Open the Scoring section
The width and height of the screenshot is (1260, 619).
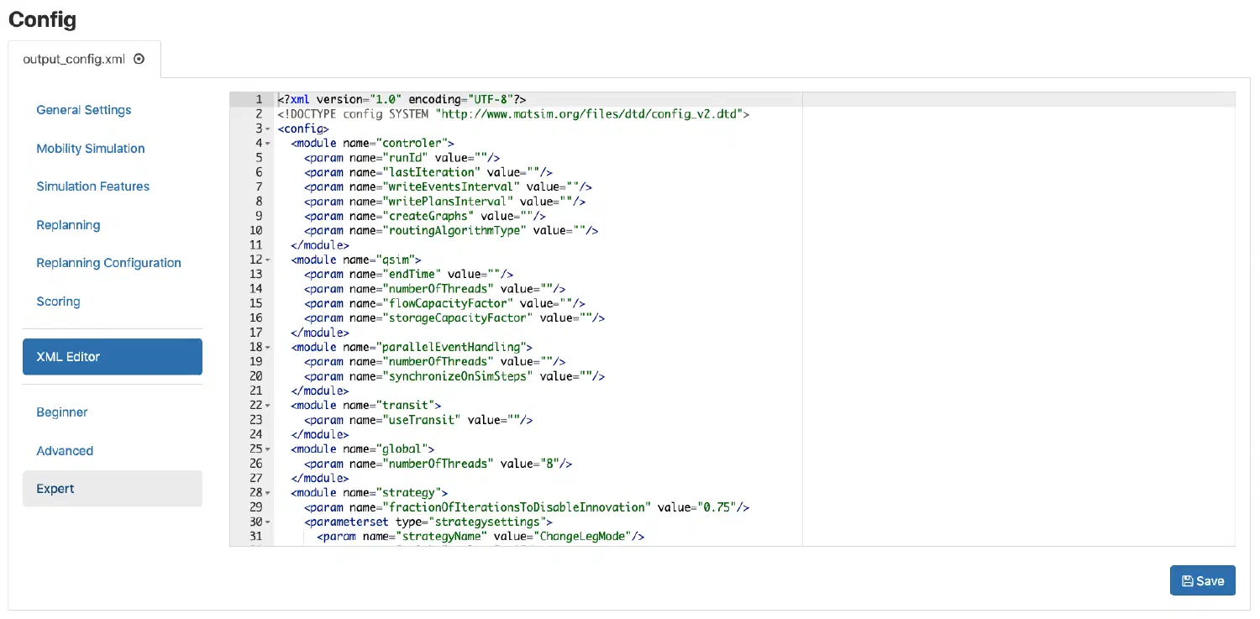coord(58,301)
